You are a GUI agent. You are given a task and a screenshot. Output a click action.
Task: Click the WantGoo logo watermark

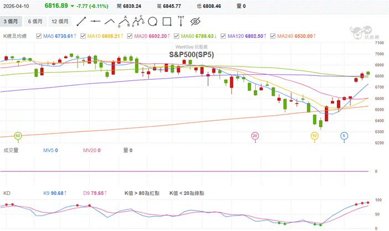pos(370,32)
